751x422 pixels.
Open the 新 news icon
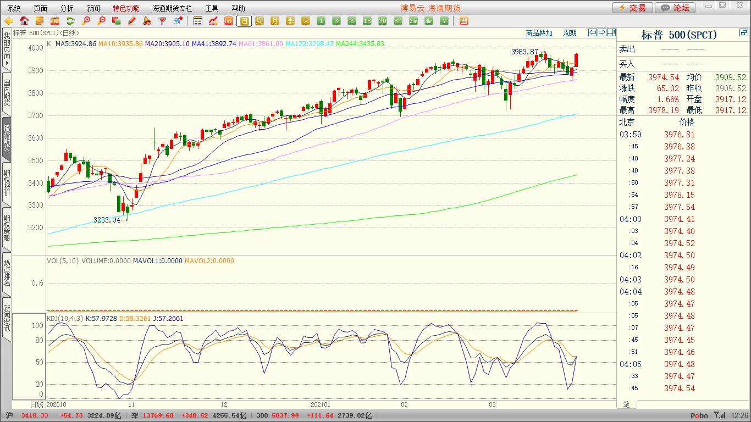point(178,21)
